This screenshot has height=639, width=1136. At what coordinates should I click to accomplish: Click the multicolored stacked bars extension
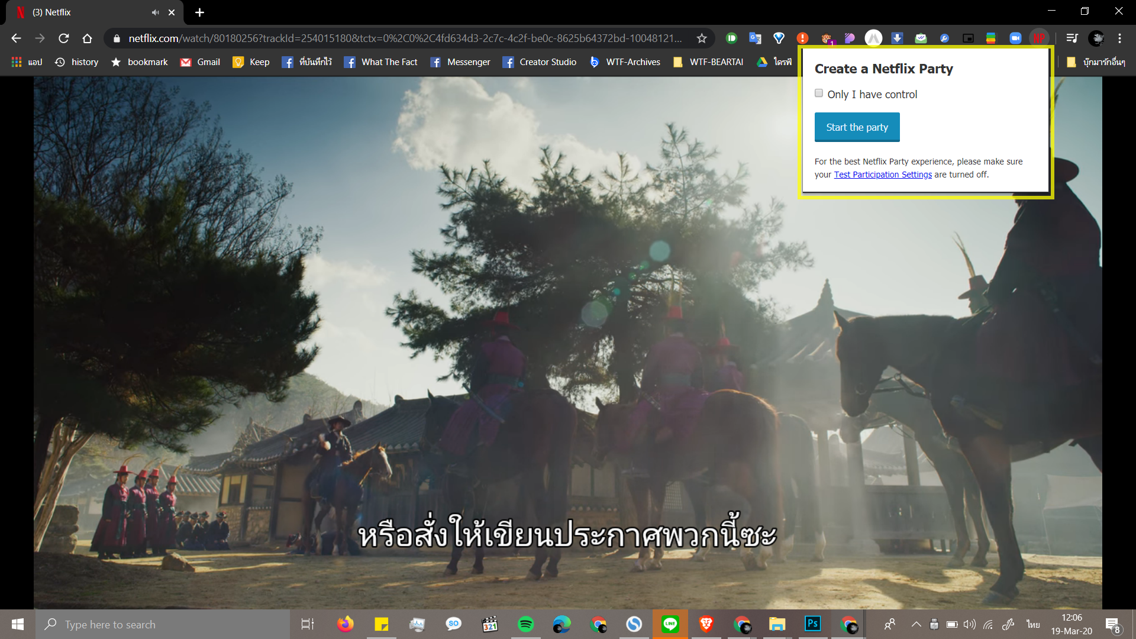click(x=991, y=38)
